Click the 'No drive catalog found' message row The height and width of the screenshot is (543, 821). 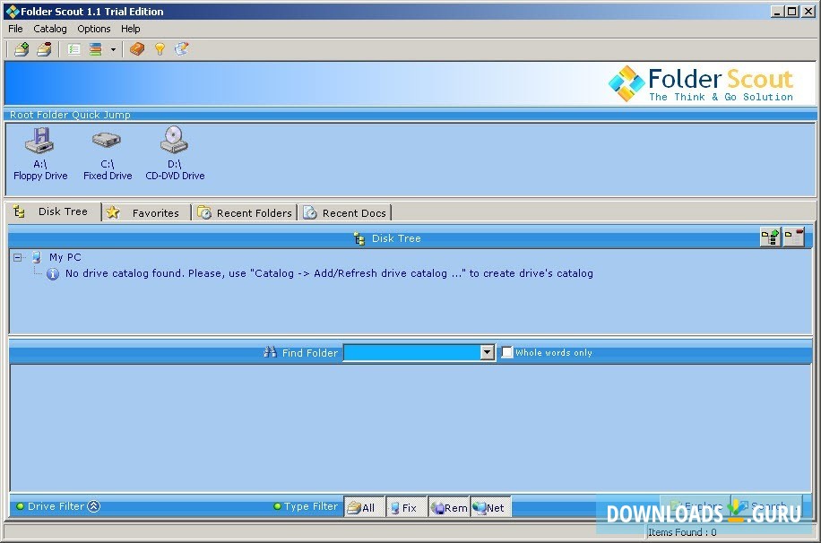329,273
